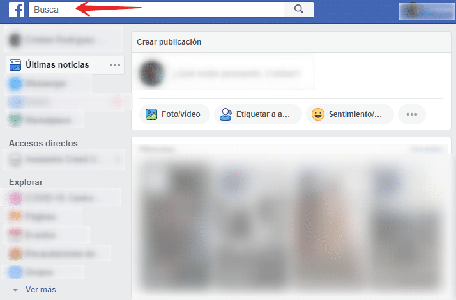Expand more post options with ellipsis button

(412, 114)
